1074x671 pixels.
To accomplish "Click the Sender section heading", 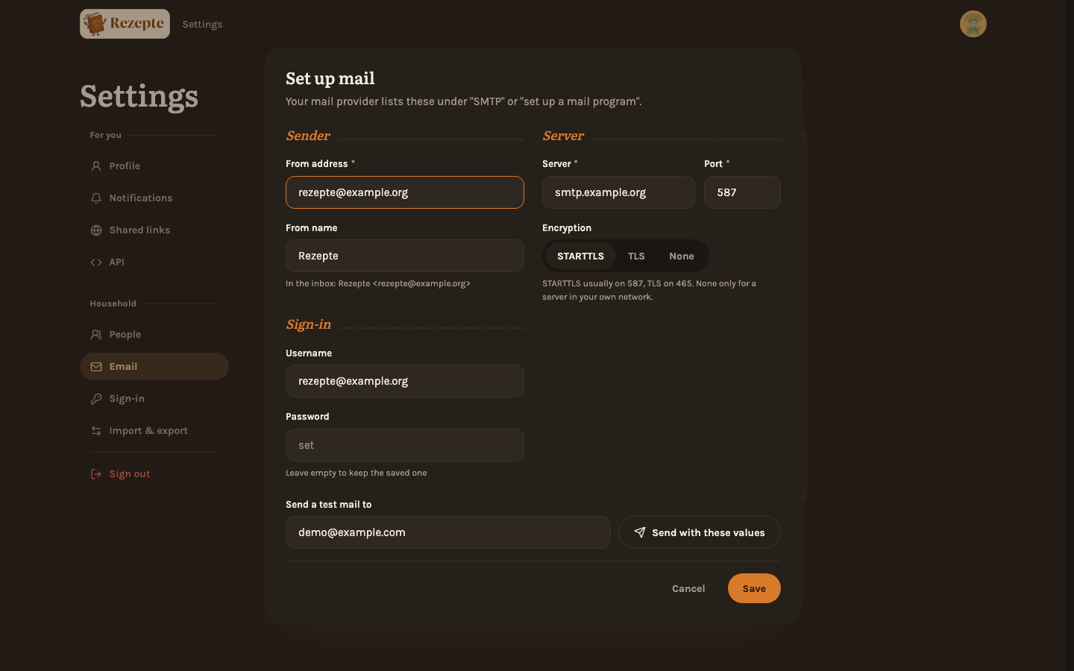I will tap(308, 136).
